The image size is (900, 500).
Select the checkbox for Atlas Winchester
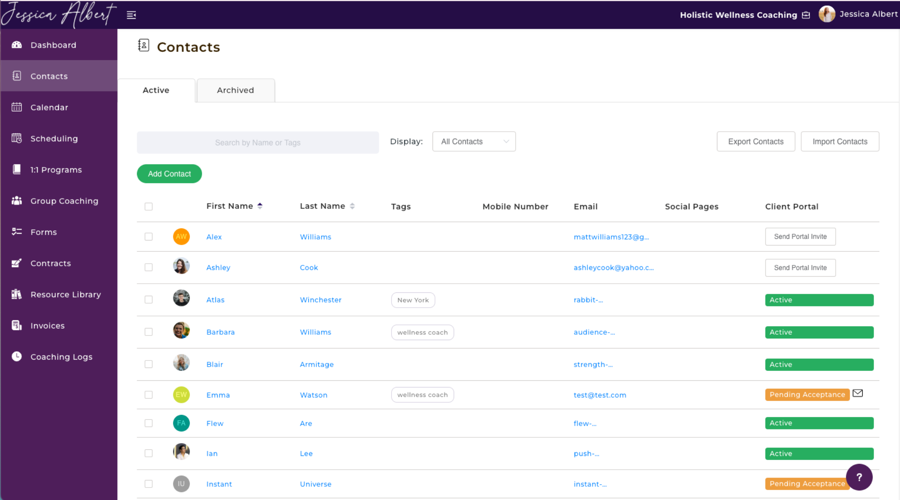(149, 300)
